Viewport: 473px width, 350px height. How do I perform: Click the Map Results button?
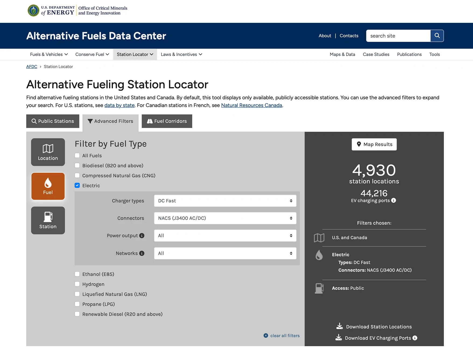pyautogui.click(x=374, y=144)
